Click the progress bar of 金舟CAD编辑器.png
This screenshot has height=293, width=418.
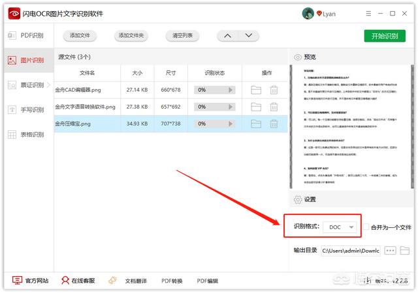point(215,90)
